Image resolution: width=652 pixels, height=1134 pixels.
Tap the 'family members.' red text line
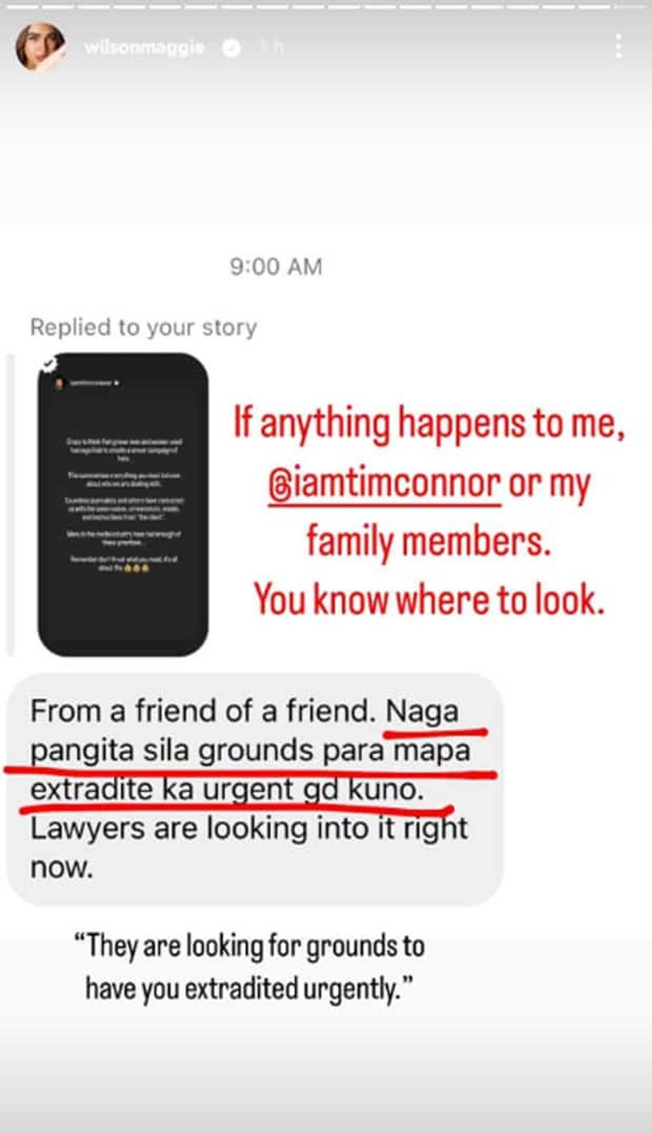[428, 542]
